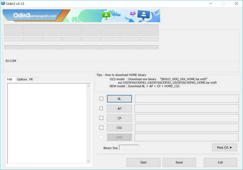Click the ID:COM label

coord(11,61)
